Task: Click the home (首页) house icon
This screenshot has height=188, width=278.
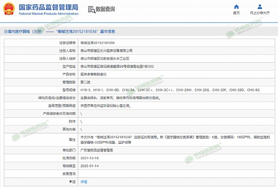Action: click(236, 7)
